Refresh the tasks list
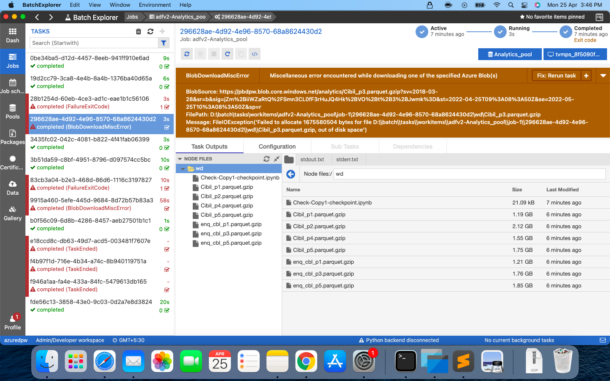Image resolution: width=610 pixels, height=381 pixels. point(150,31)
